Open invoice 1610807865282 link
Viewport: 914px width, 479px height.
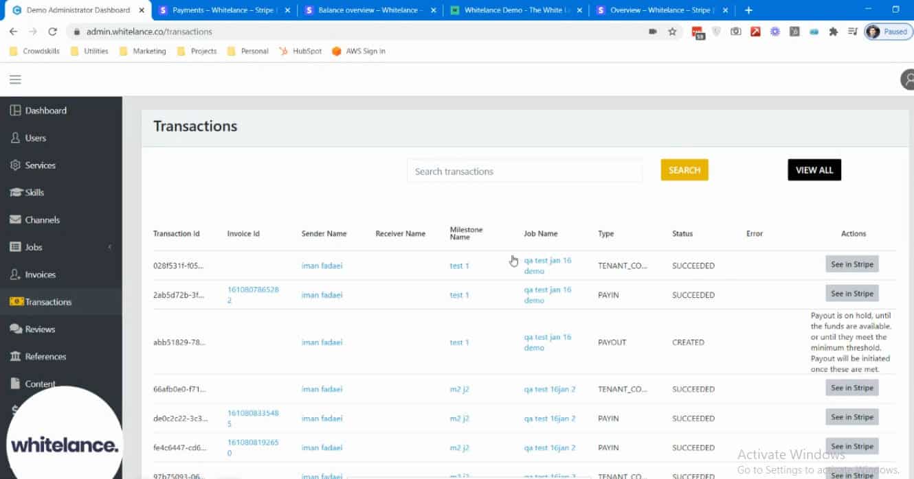[253, 295]
